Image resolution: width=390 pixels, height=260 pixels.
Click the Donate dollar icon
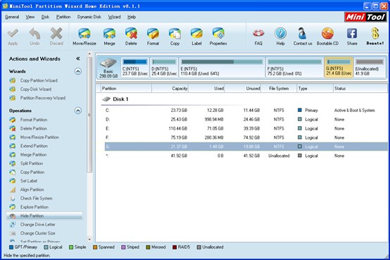[375, 33]
